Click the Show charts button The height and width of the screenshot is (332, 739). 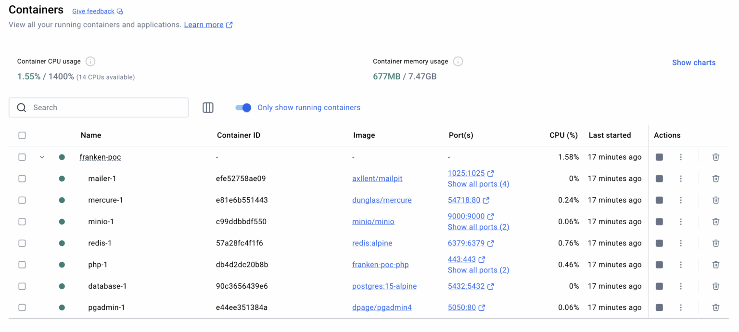tap(693, 63)
